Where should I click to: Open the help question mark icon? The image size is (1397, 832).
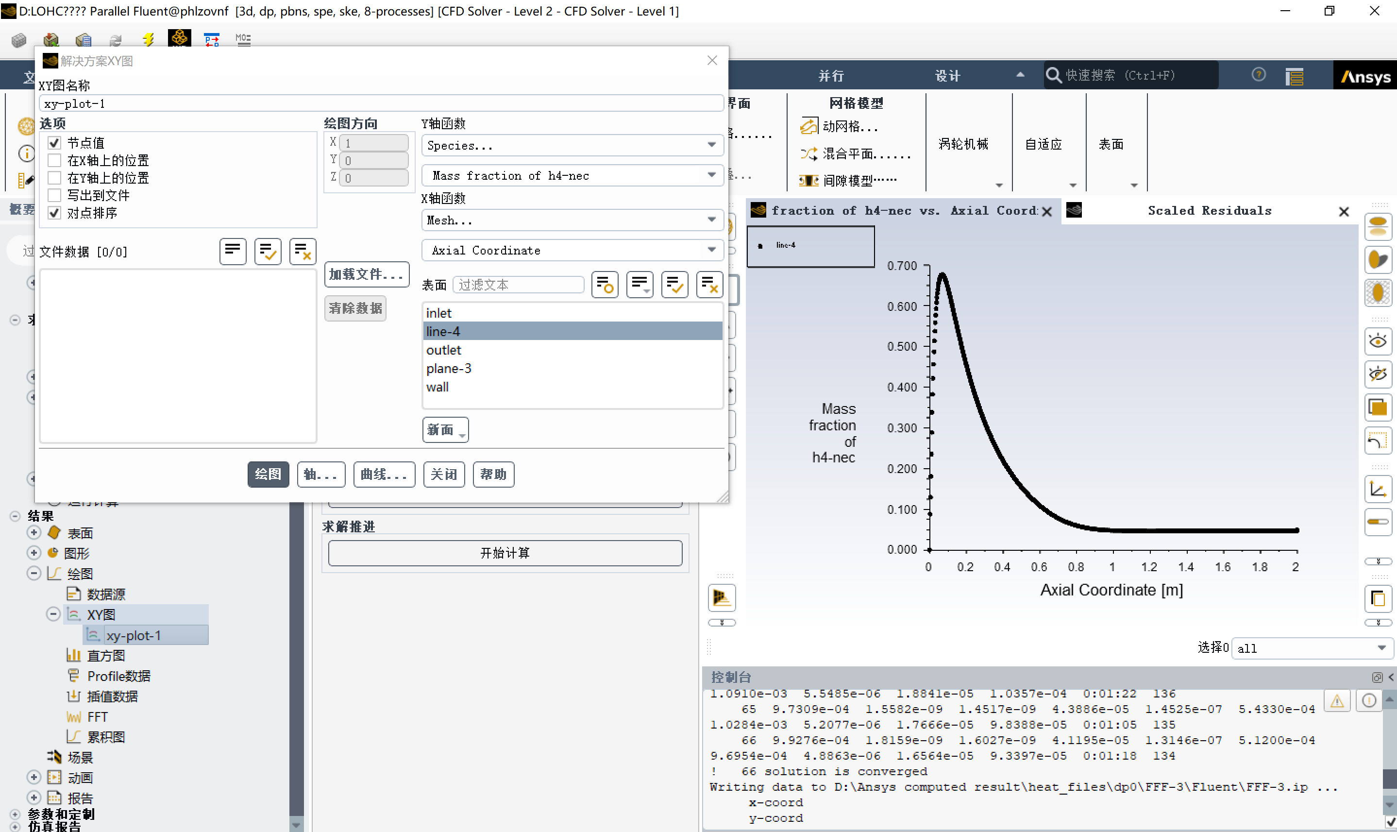(1258, 75)
